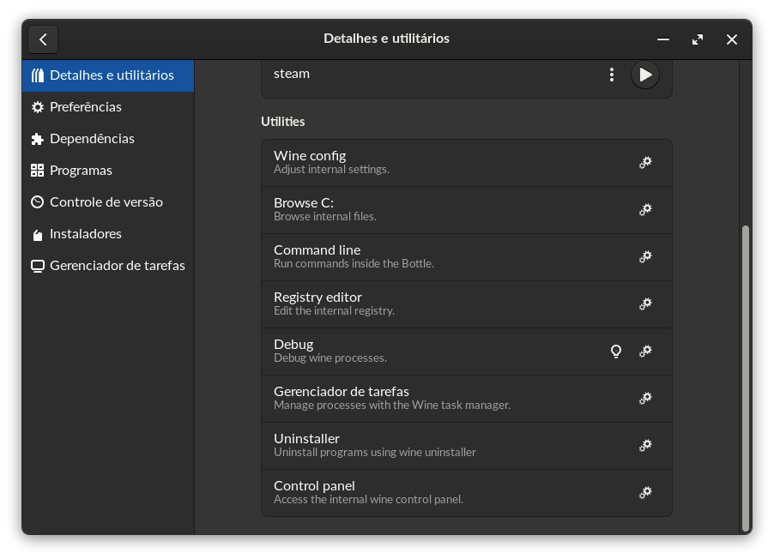Screen dimensions: 774x559
Task: Click the lightbulb icon on the Debug row
Action: [616, 351]
